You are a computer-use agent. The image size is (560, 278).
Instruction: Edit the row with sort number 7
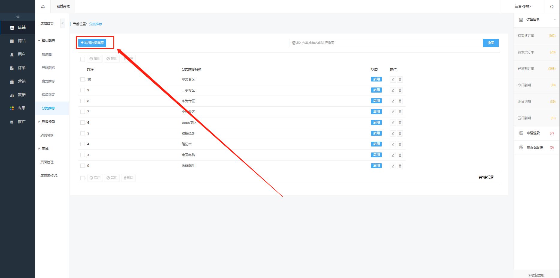[x=393, y=112]
